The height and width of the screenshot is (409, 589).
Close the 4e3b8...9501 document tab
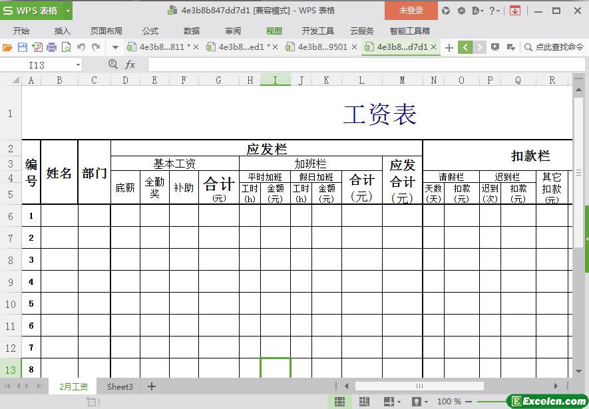(x=354, y=47)
